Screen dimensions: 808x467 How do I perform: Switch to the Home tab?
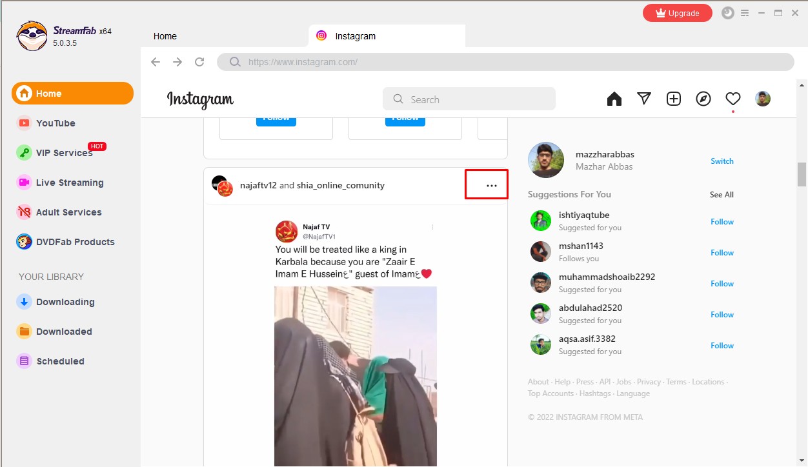tap(165, 36)
